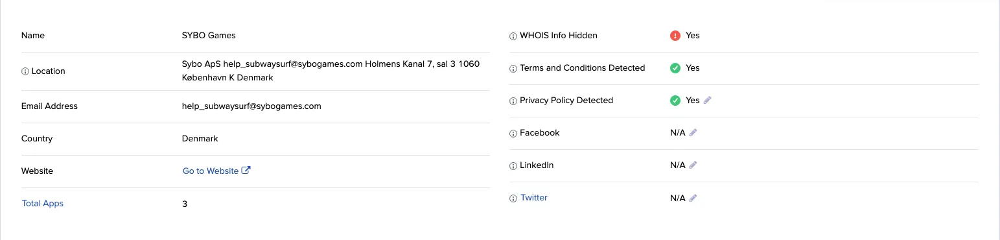1000x240 pixels.
Task: Edit the Twitter value with the pencil icon
Action: coord(693,197)
